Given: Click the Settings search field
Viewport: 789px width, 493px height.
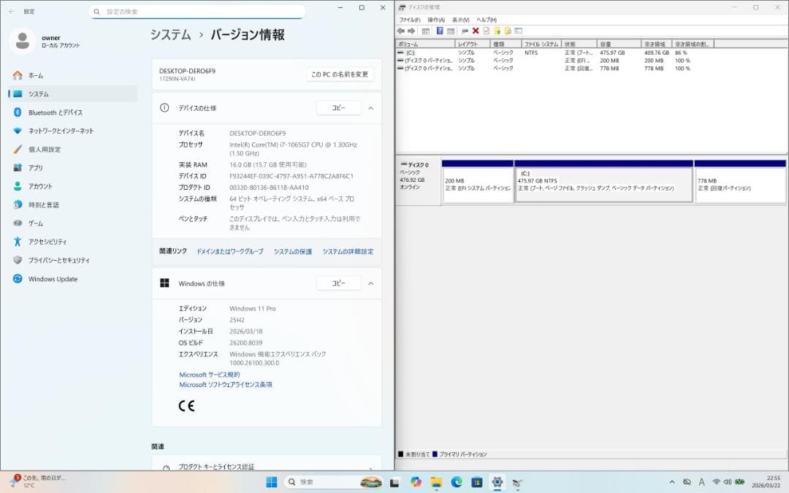Looking at the screenshot, I should 197,12.
